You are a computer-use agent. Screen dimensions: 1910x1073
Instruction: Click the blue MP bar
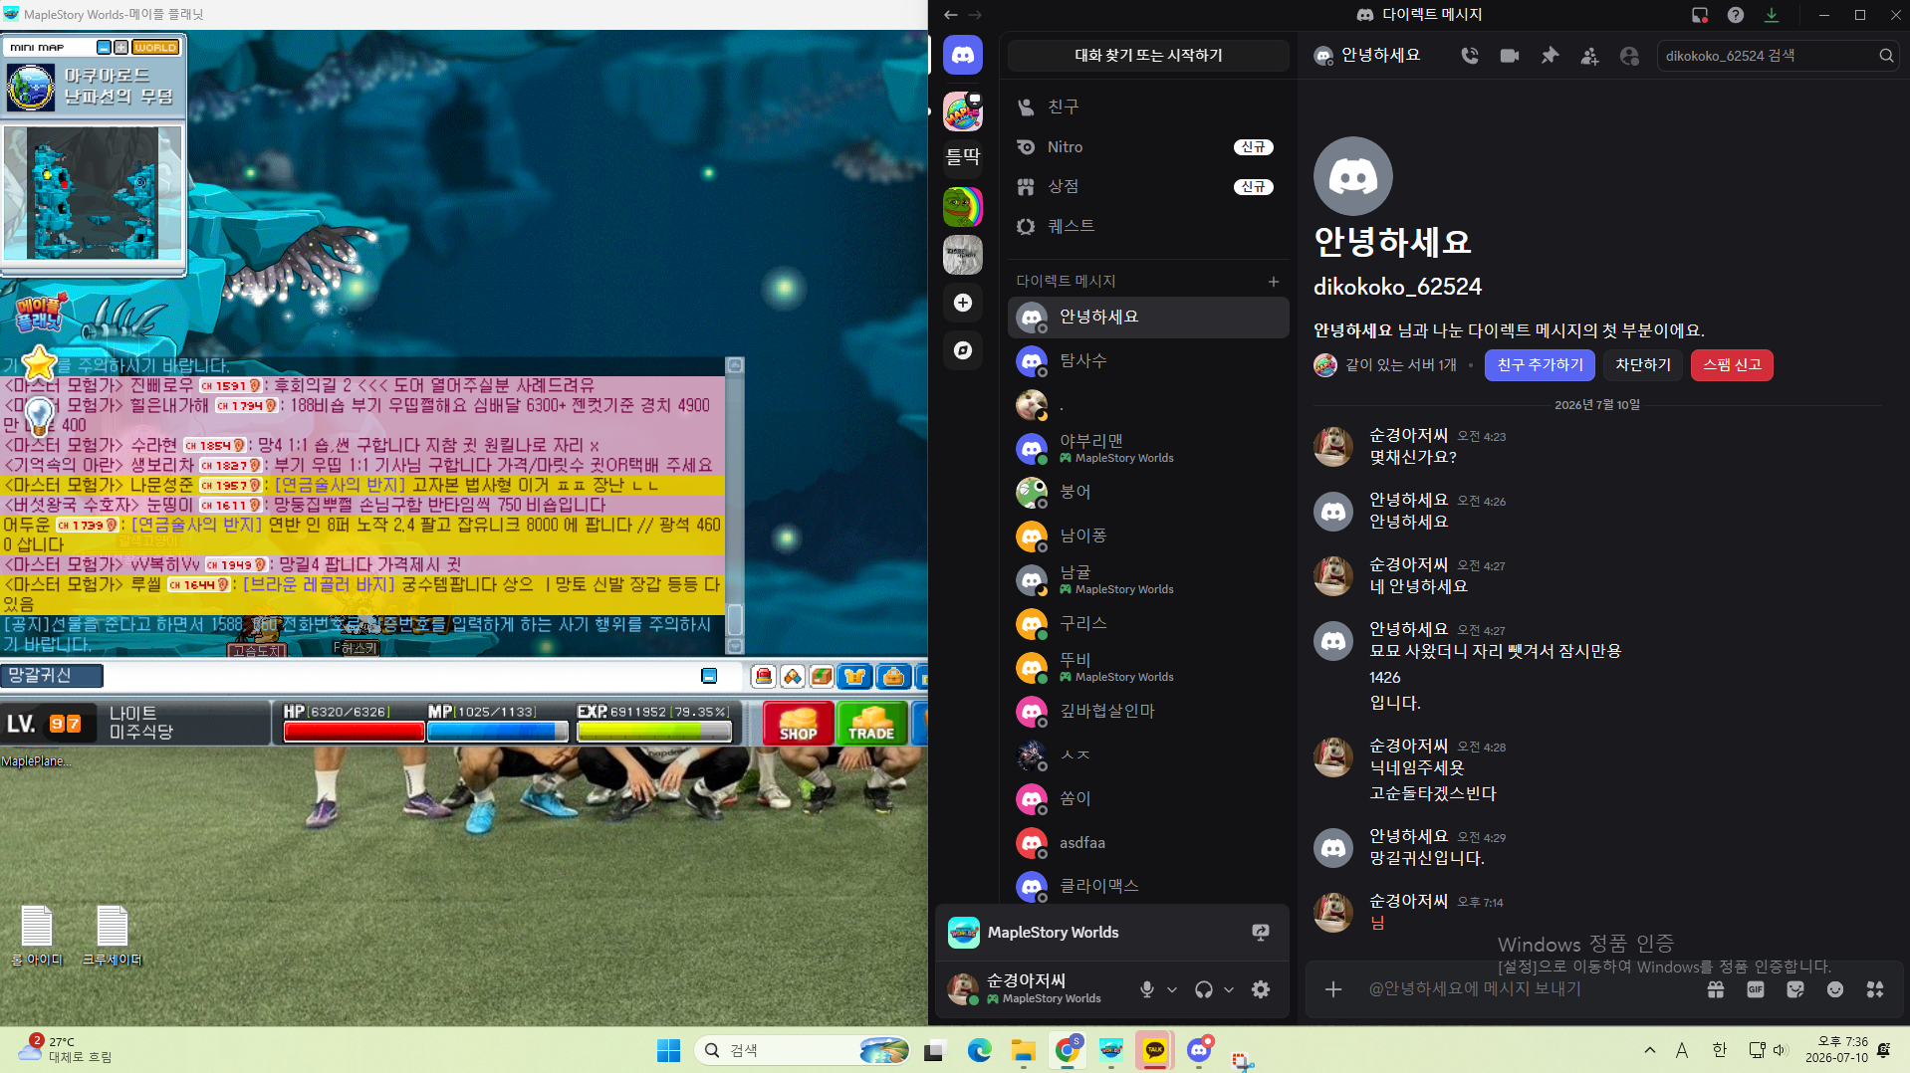click(498, 732)
